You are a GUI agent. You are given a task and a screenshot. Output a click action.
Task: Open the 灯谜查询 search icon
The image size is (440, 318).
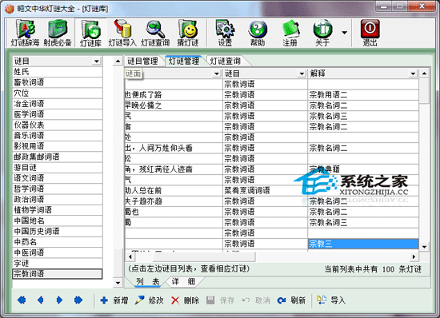[x=155, y=33]
